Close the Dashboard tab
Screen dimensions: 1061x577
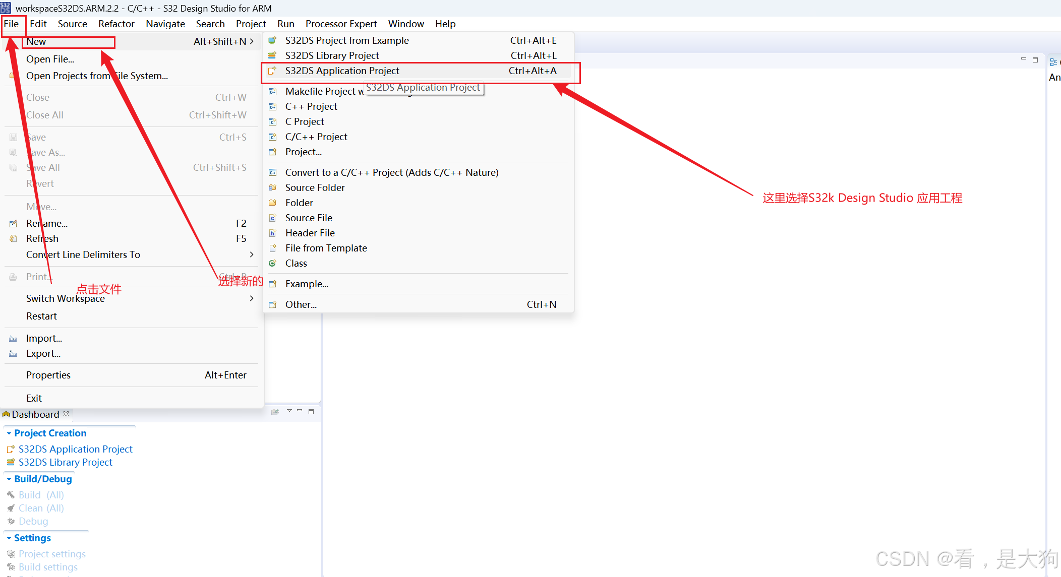pyautogui.click(x=66, y=414)
